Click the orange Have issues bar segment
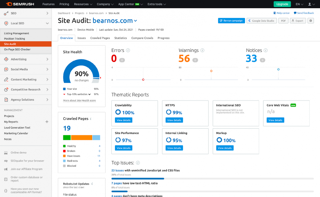This screenshot has height=197, width=320. pyautogui.click(x=82, y=138)
